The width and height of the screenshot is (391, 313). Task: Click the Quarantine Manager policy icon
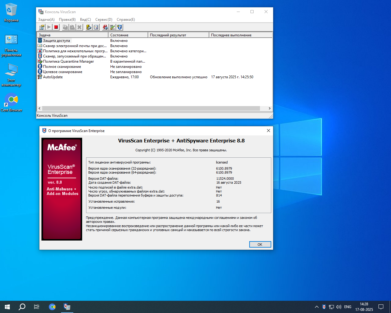pyautogui.click(x=40, y=61)
